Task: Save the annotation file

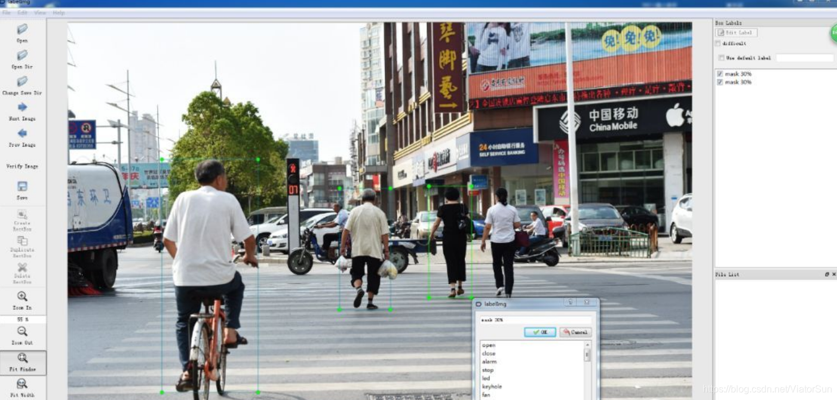Action: point(22,190)
